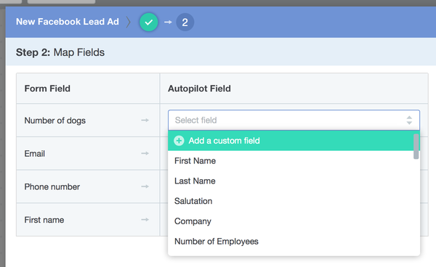Click the arrow icon next to First name
The height and width of the screenshot is (267, 436).
145,220
